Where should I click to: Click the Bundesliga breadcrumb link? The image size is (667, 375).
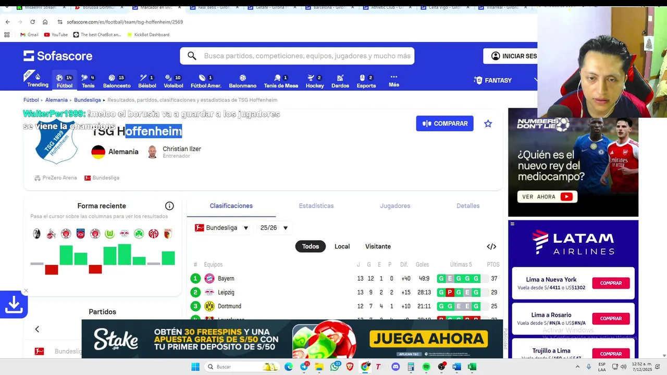pyautogui.click(x=88, y=100)
